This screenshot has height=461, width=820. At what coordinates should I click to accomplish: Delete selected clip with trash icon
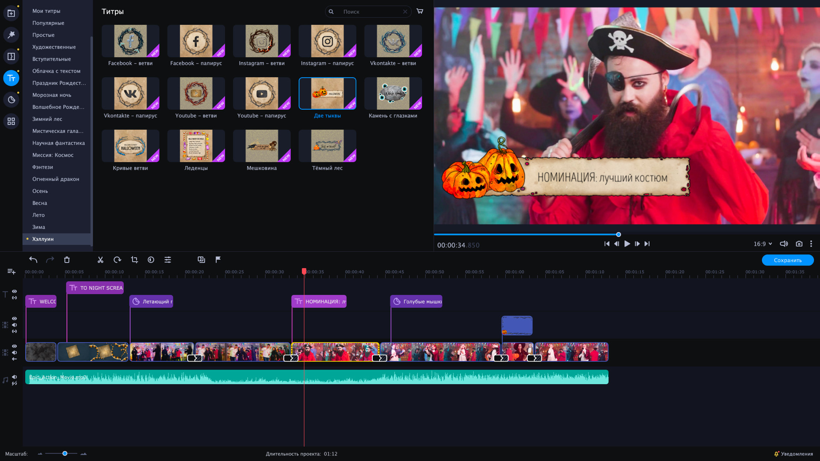pyautogui.click(x=67, y=260)
